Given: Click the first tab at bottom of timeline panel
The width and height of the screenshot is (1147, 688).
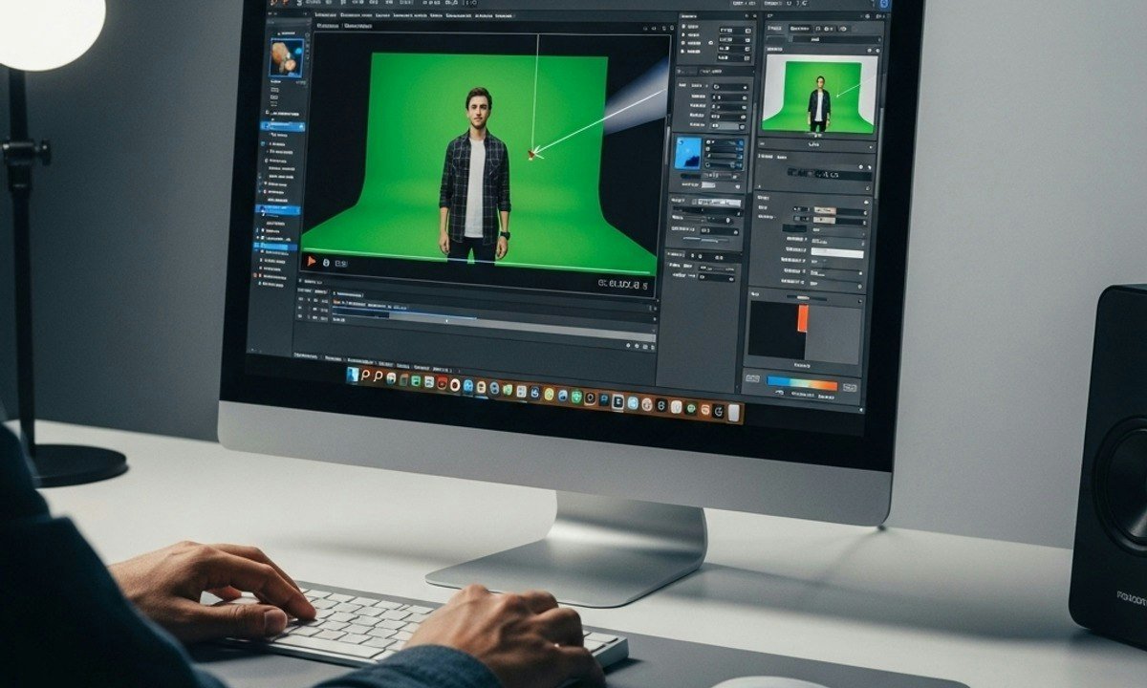Looking at the screenshot, I should click(306, 355).
